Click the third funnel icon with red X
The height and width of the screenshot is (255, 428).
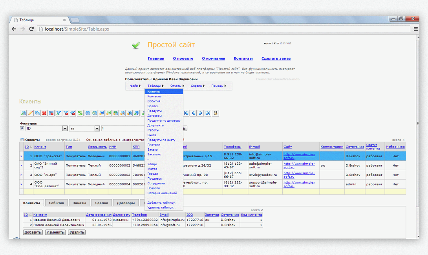coord(73,113)
